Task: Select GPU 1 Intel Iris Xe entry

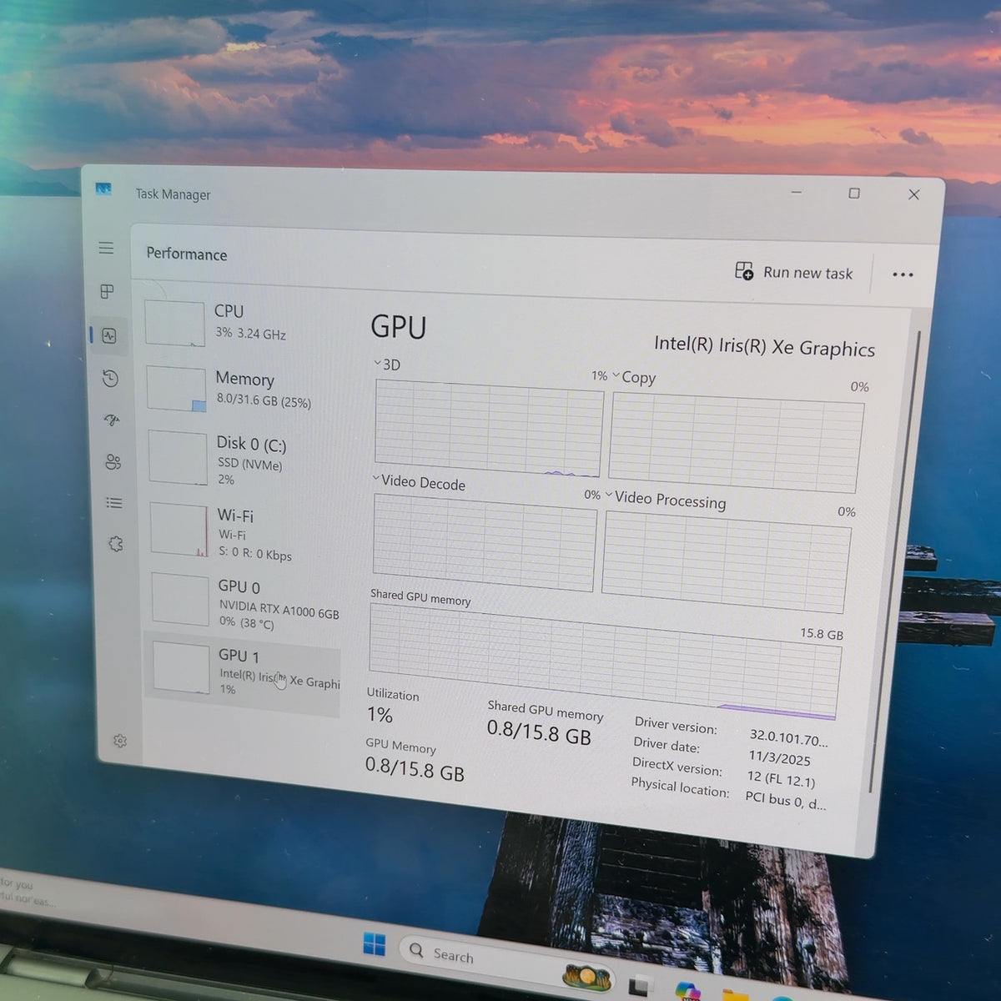Action: tap(244, 672)
